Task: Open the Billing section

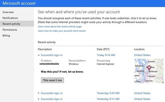Action: coord(6,35)
